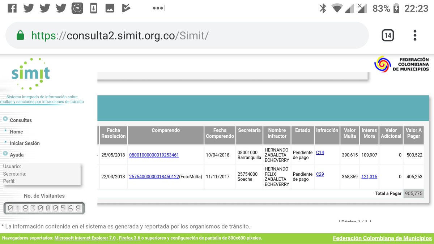
Task: Tap the clock showing 22:23
Action: 416,8
